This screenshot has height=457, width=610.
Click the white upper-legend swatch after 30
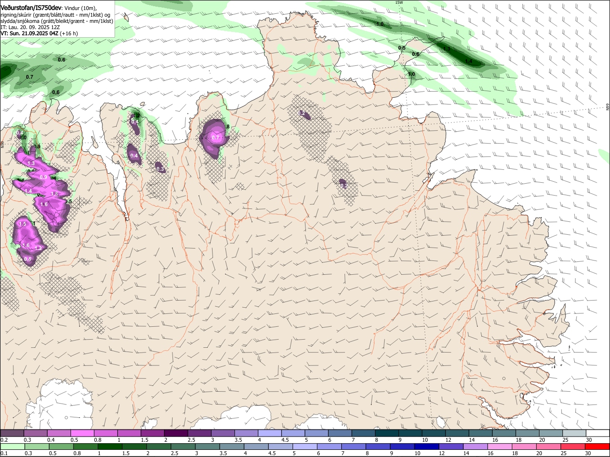(x=598, y=433)
